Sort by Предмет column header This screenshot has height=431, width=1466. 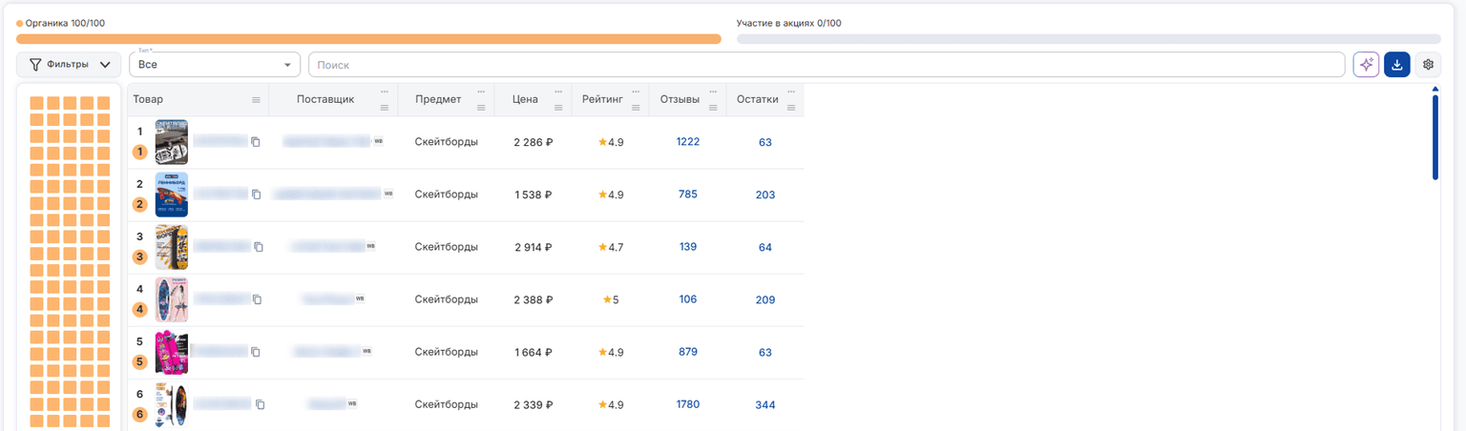click(x=439, y=99)
